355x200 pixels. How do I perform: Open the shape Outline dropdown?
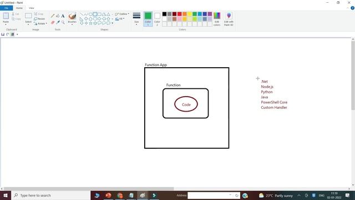click(122, 14)
